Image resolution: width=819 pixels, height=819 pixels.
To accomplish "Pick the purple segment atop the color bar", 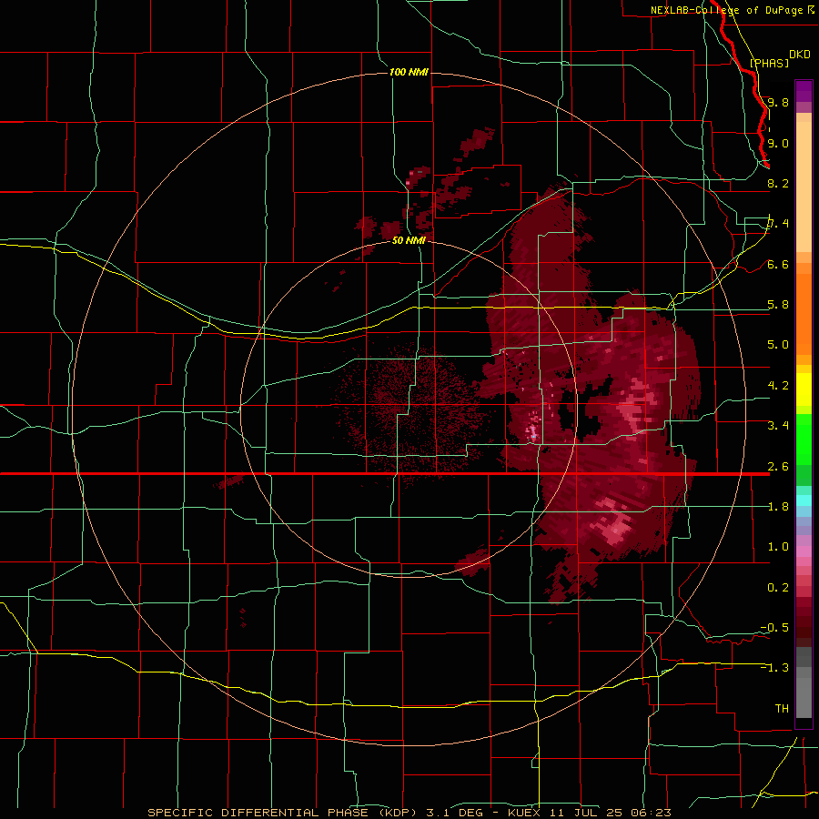I will (804, 91).
